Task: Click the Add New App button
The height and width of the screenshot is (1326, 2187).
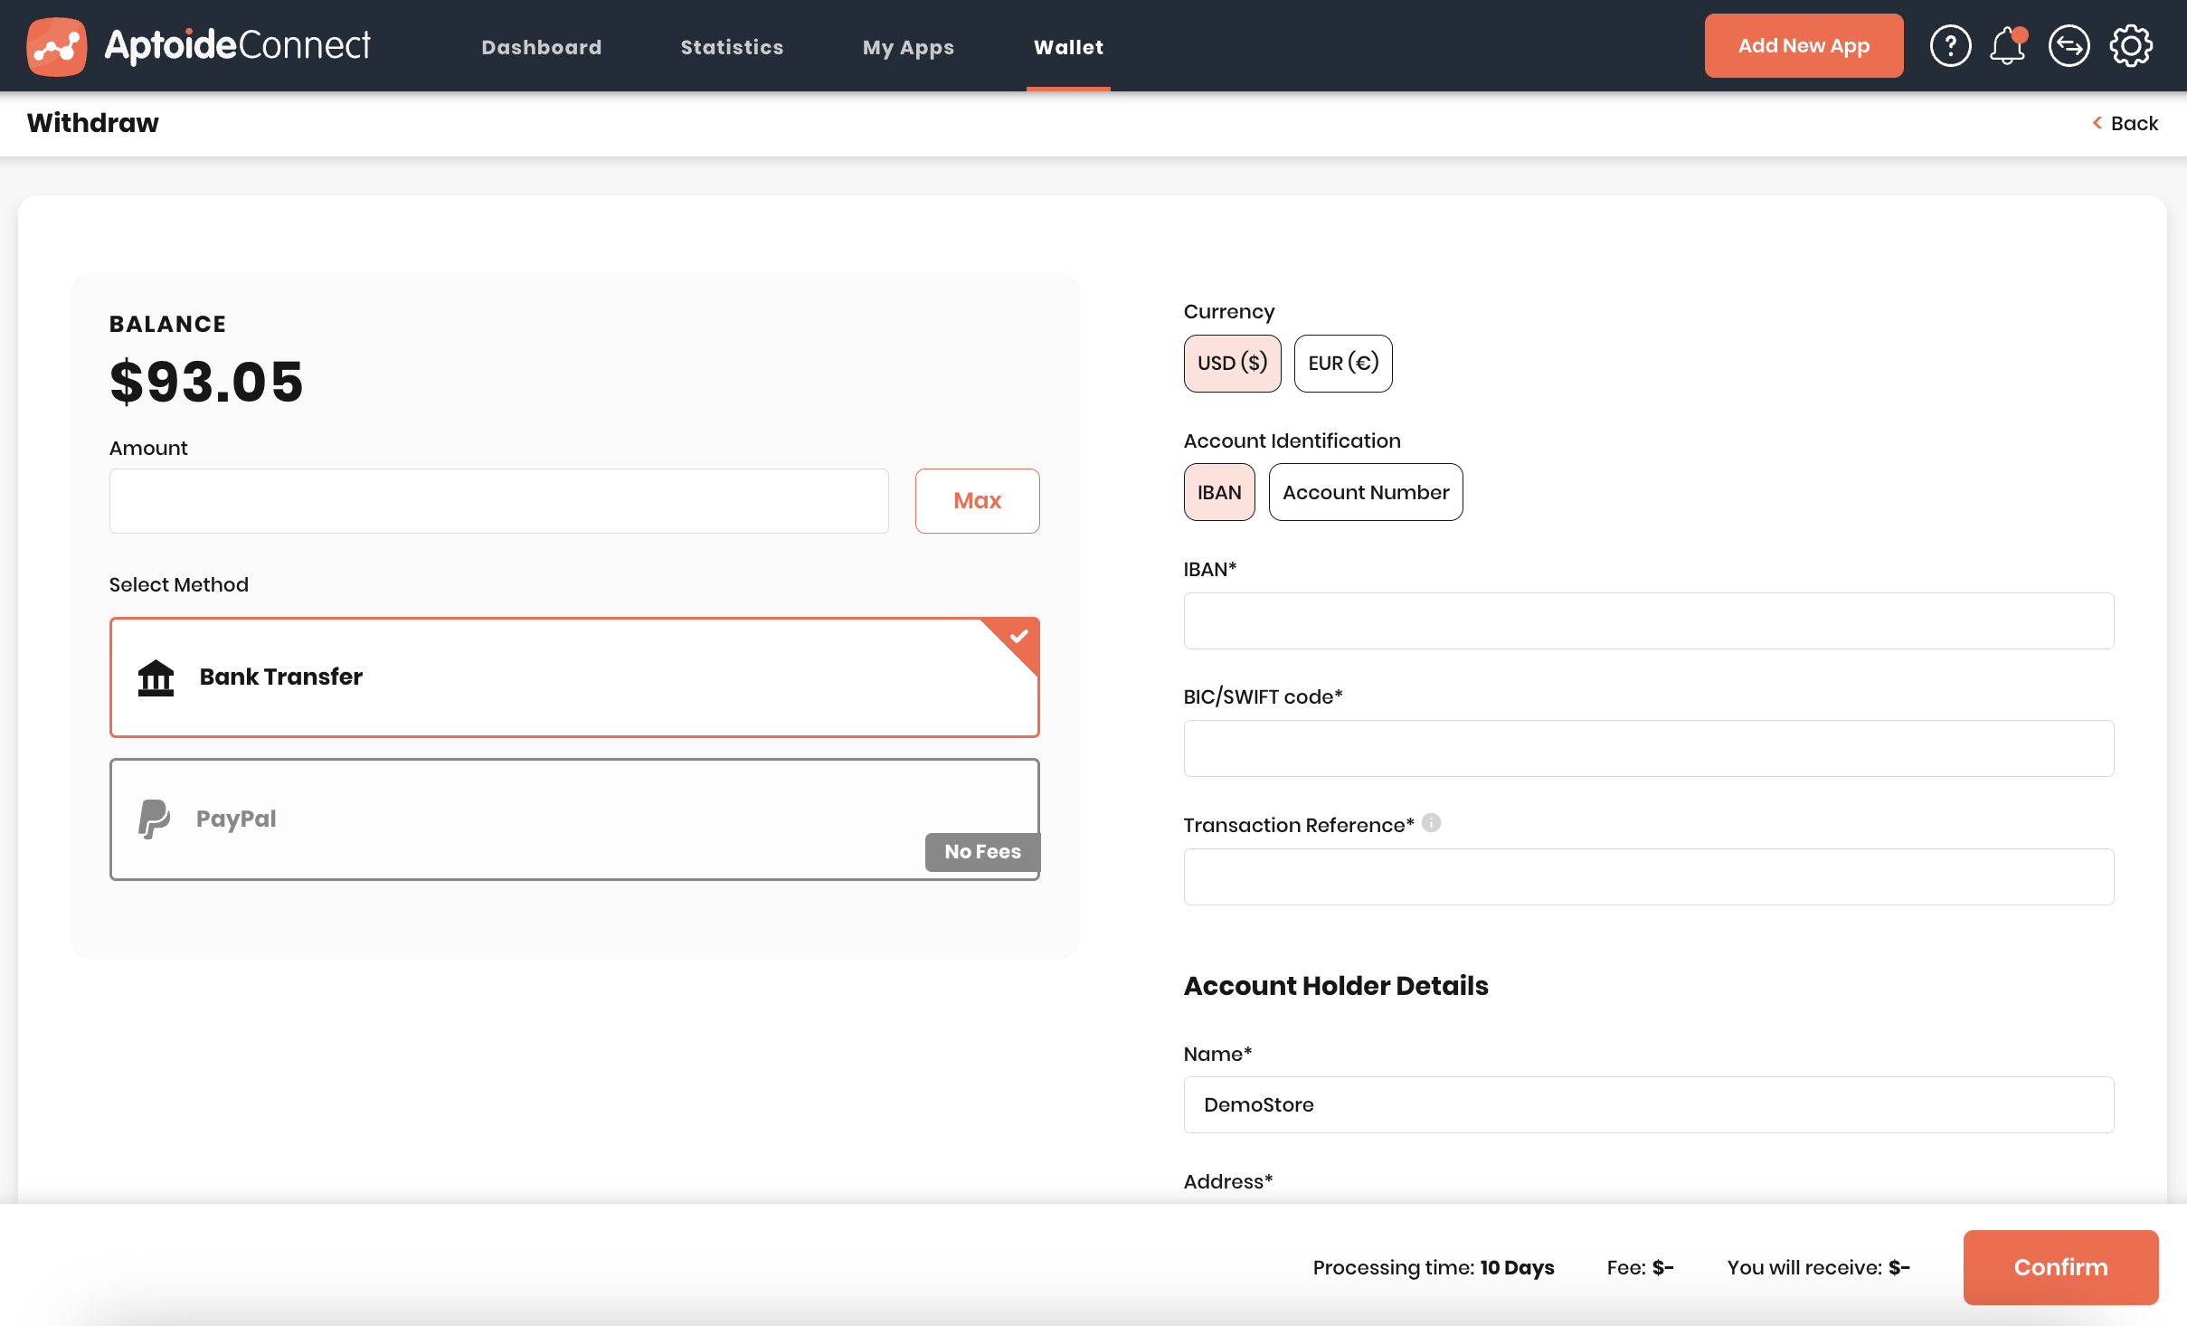Action: tap(1803, 46)
